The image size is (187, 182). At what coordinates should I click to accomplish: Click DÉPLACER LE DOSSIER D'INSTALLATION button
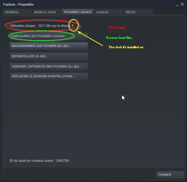[x=49, y=76]
